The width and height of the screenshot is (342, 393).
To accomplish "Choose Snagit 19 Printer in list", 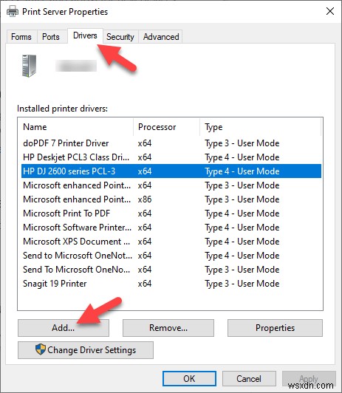I will pos(171,284).
